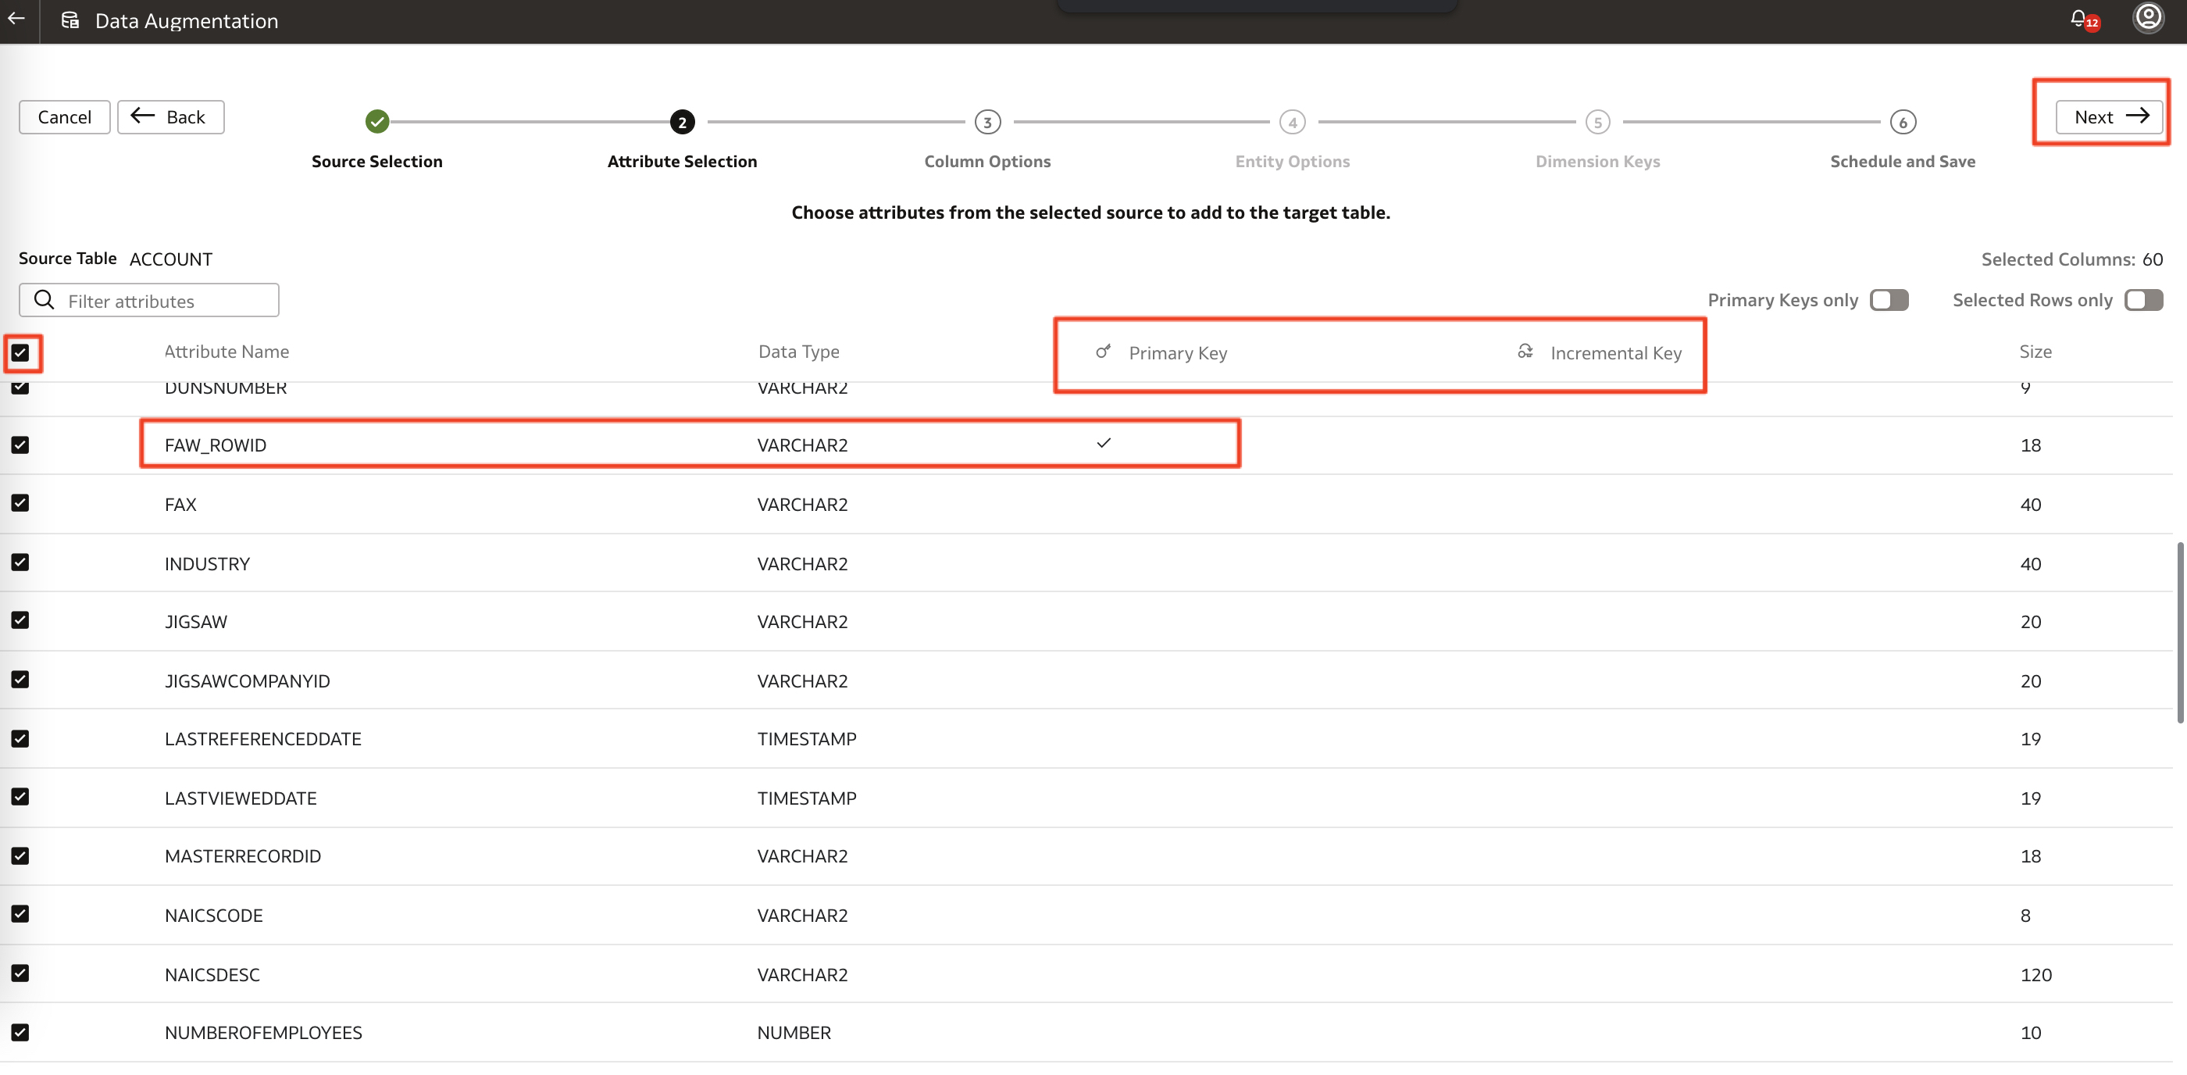2187x1075 pixels.
Task: Go back using the Back button
Action: point(169,116)
